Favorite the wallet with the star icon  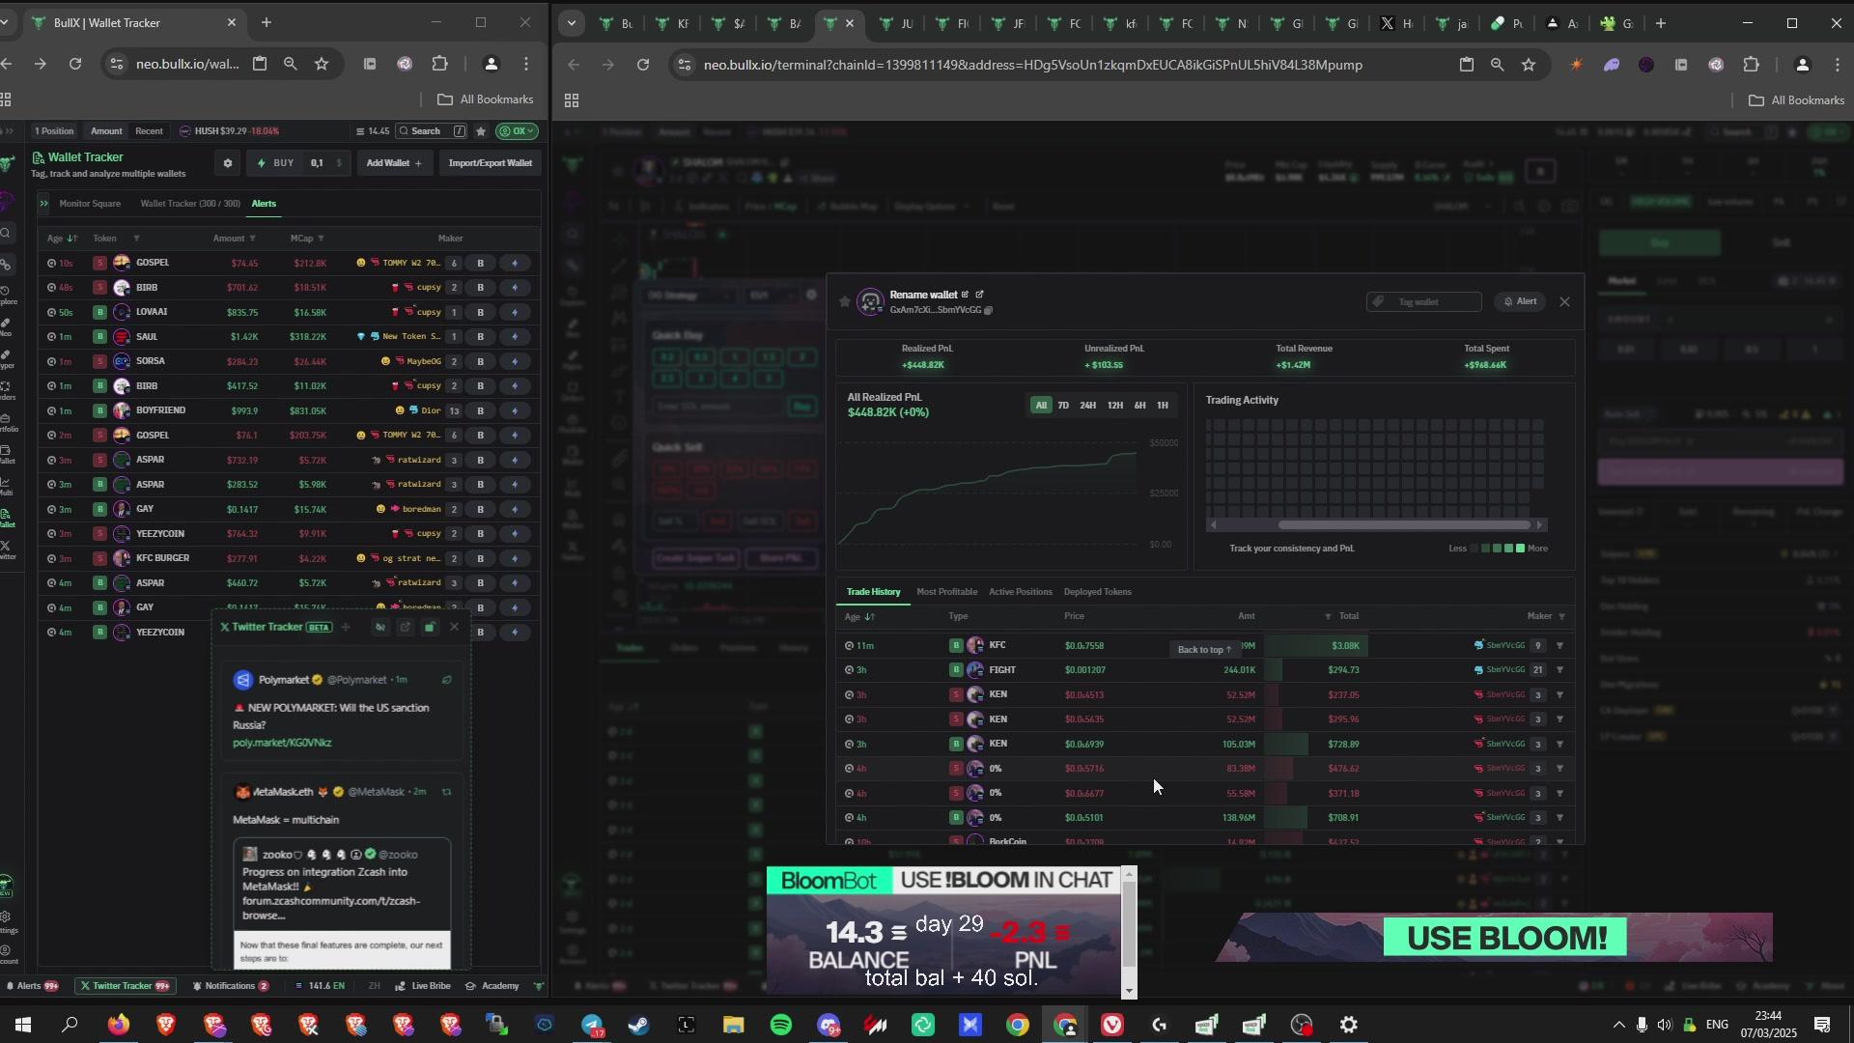pyautogui.click(x=845, y=302)
